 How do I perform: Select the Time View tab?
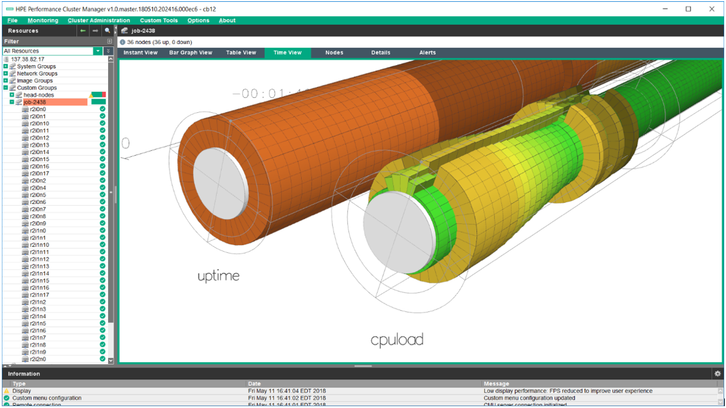288,53
